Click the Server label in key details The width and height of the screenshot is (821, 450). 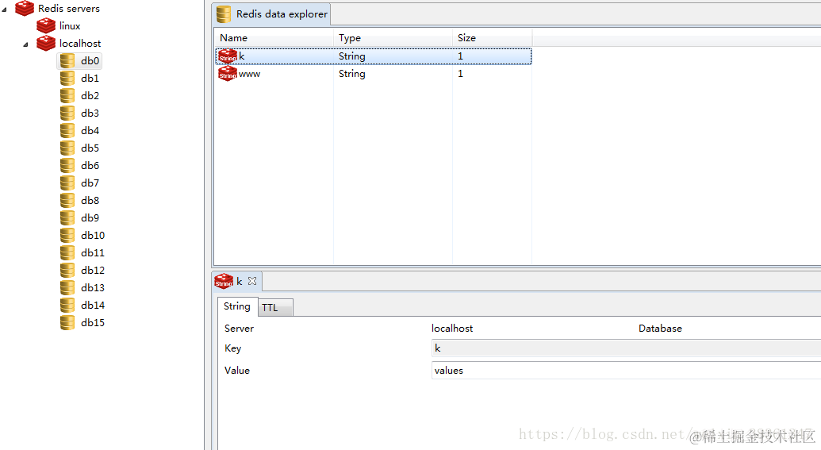239,329
